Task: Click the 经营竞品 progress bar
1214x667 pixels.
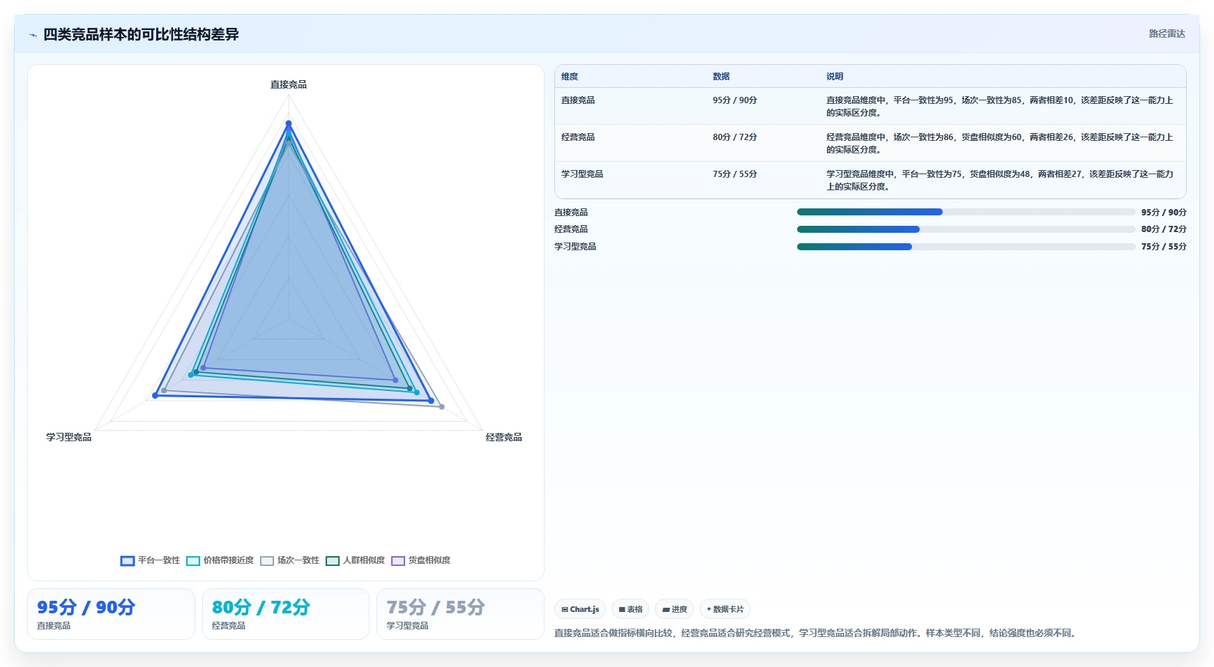Action: point(966,229)
